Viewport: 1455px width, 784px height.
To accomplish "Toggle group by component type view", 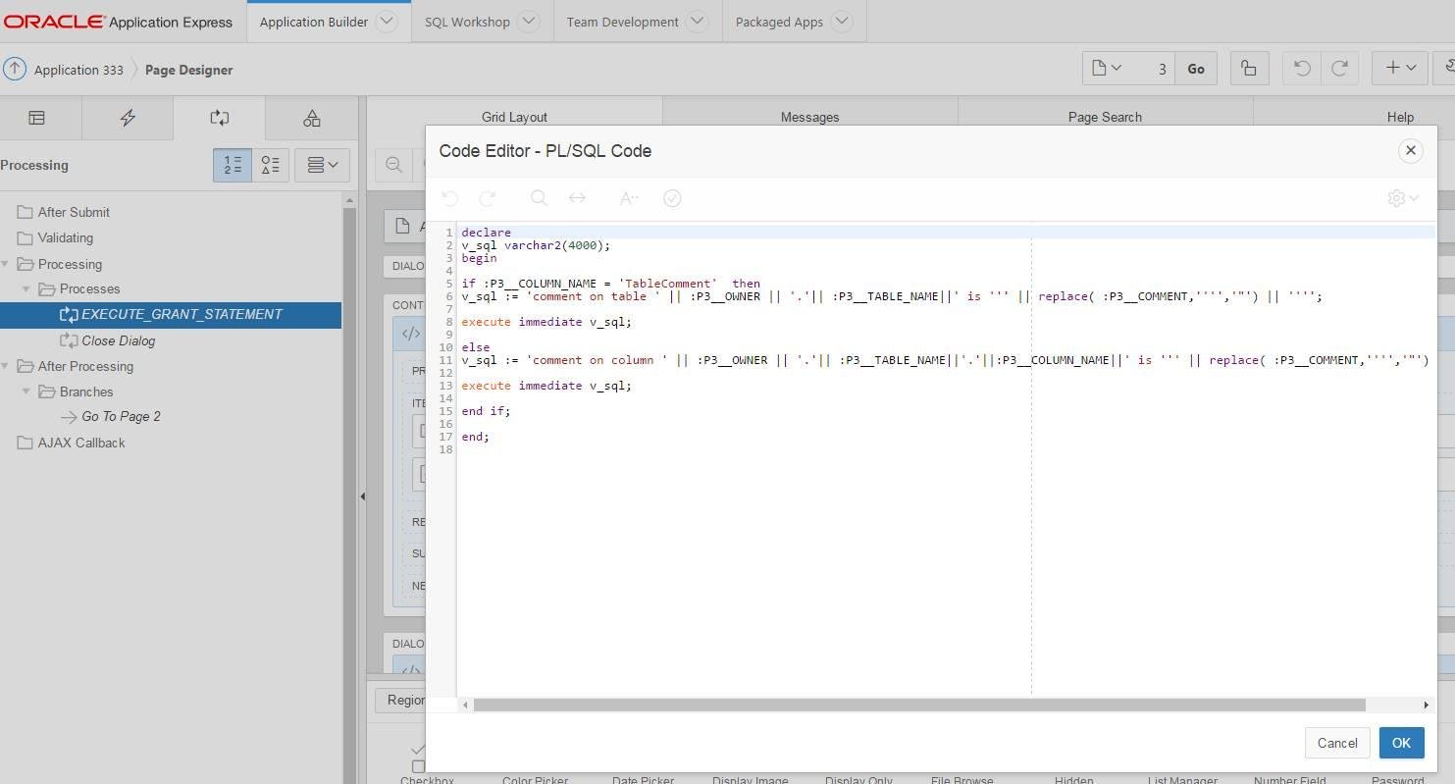I will point(271,165).
